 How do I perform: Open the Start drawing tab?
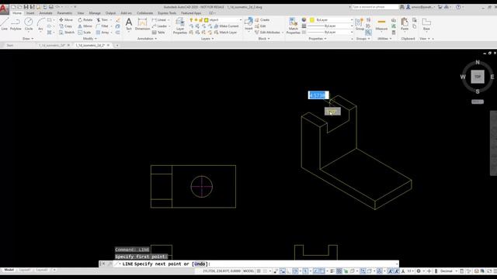tap(10, 45)
